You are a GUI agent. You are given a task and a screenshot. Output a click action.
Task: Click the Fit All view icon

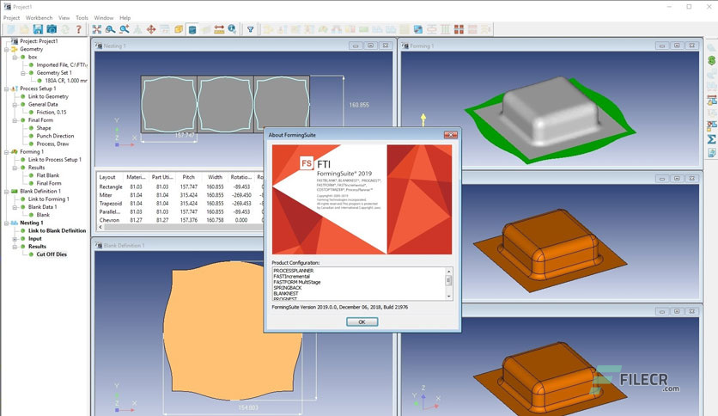tap(96, 29)
